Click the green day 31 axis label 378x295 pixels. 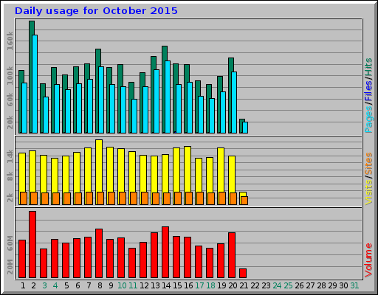click(x=354, y=285)
